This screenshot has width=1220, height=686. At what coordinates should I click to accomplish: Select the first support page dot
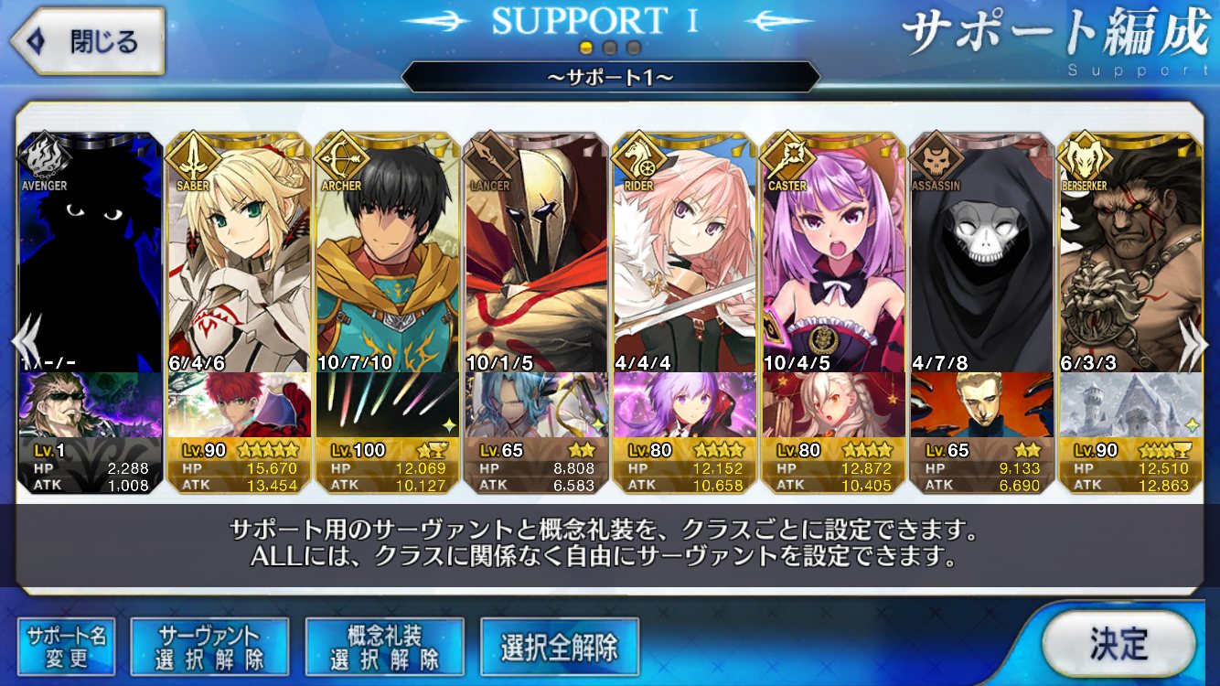(587, 48)
